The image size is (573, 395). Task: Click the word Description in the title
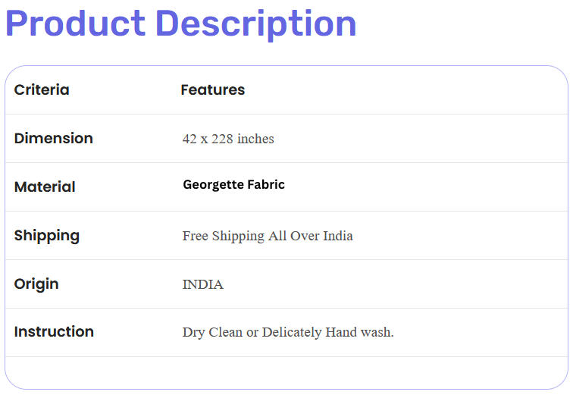(x=256, y=24)
